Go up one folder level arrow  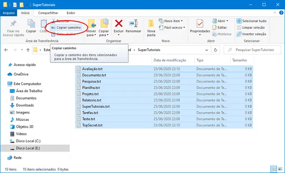pos(28,50)
